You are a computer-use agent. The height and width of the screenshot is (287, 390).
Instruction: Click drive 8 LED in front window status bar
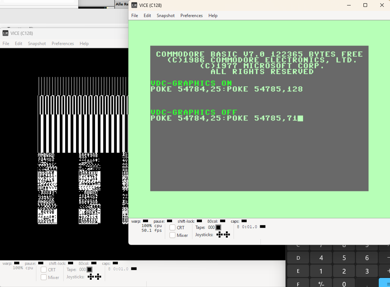click(x=263, y=226)
